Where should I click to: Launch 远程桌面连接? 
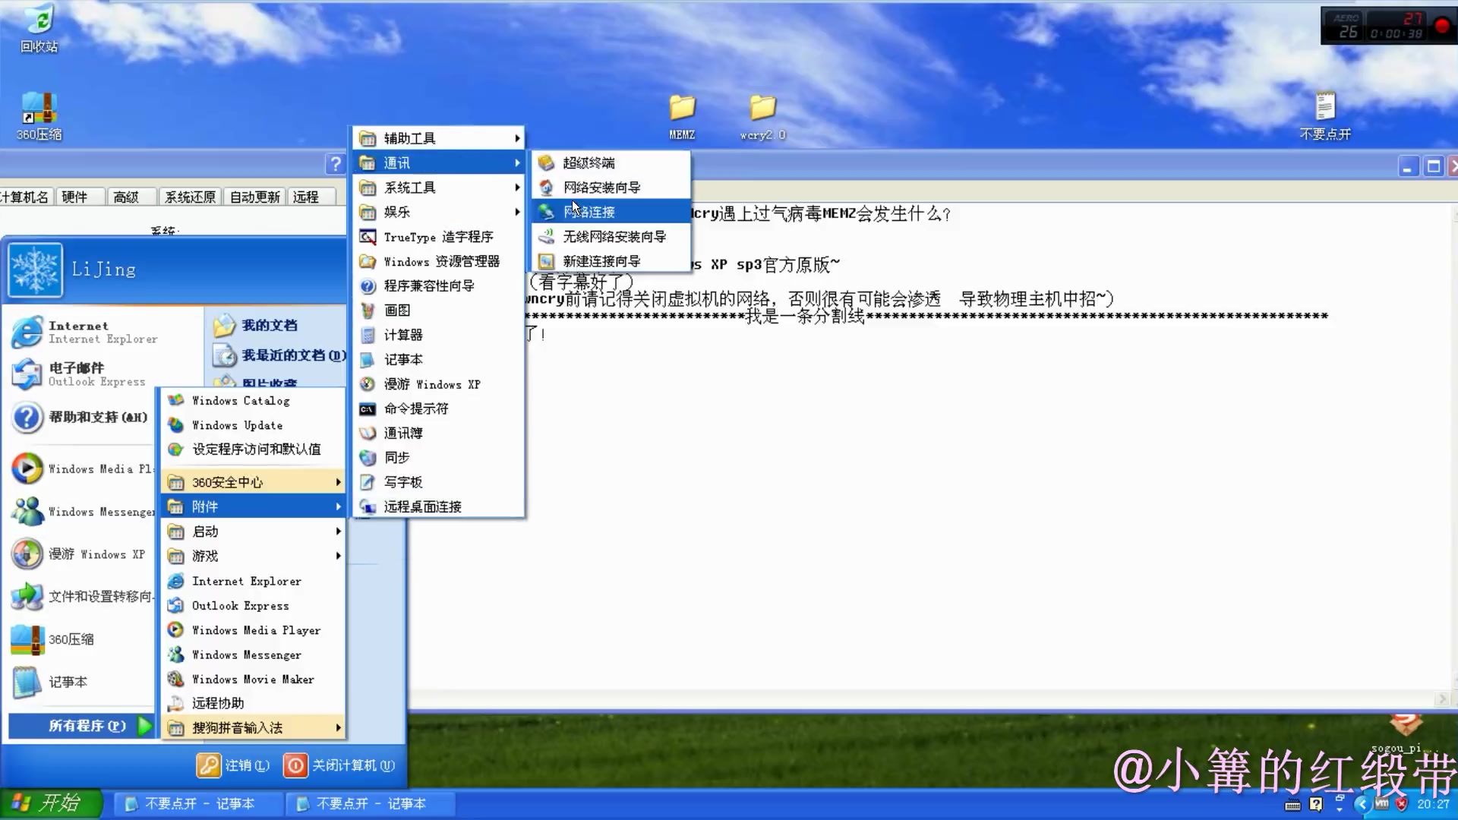pyautogui.click(x=439, y=506)
